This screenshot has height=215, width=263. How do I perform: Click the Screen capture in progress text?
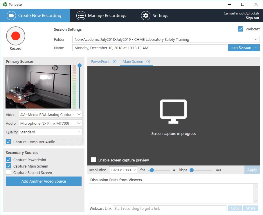pyautogui.click(x=173, y=134)
